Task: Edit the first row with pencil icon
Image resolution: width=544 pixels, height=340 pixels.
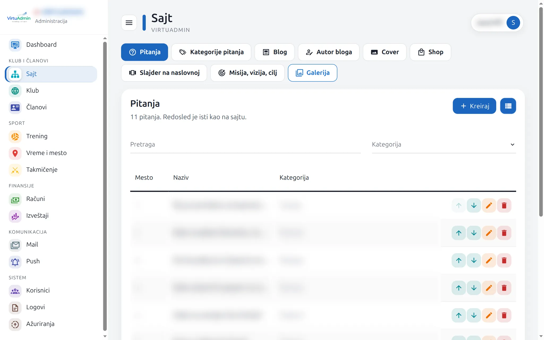Action: click(x=489, y=205)
